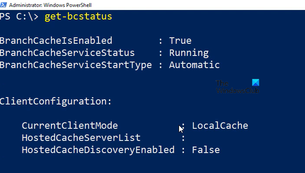
Task: Click the colon after HostedCacheServerList
Action: 183,138
